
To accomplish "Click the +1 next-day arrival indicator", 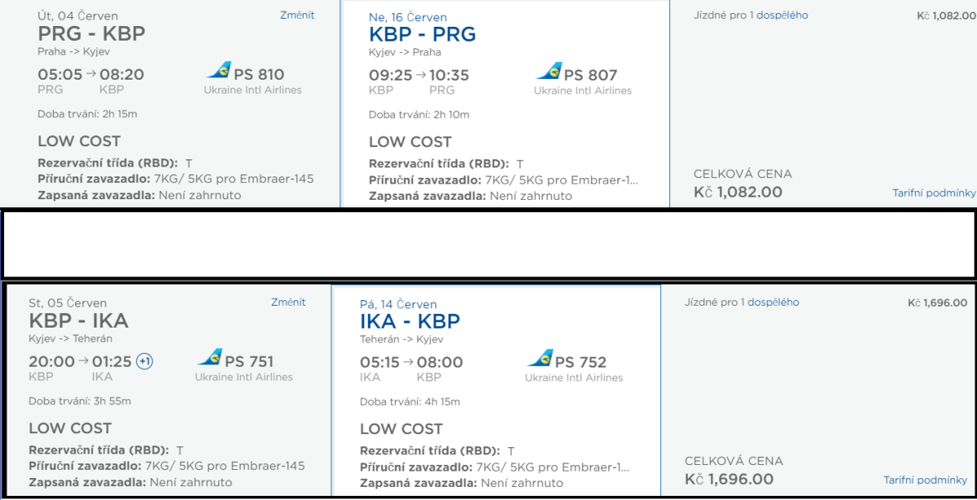I will point(144,361).
